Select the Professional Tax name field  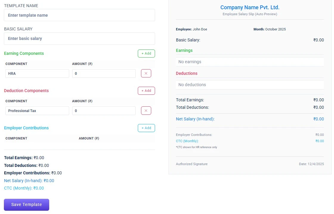pos(37,110)
